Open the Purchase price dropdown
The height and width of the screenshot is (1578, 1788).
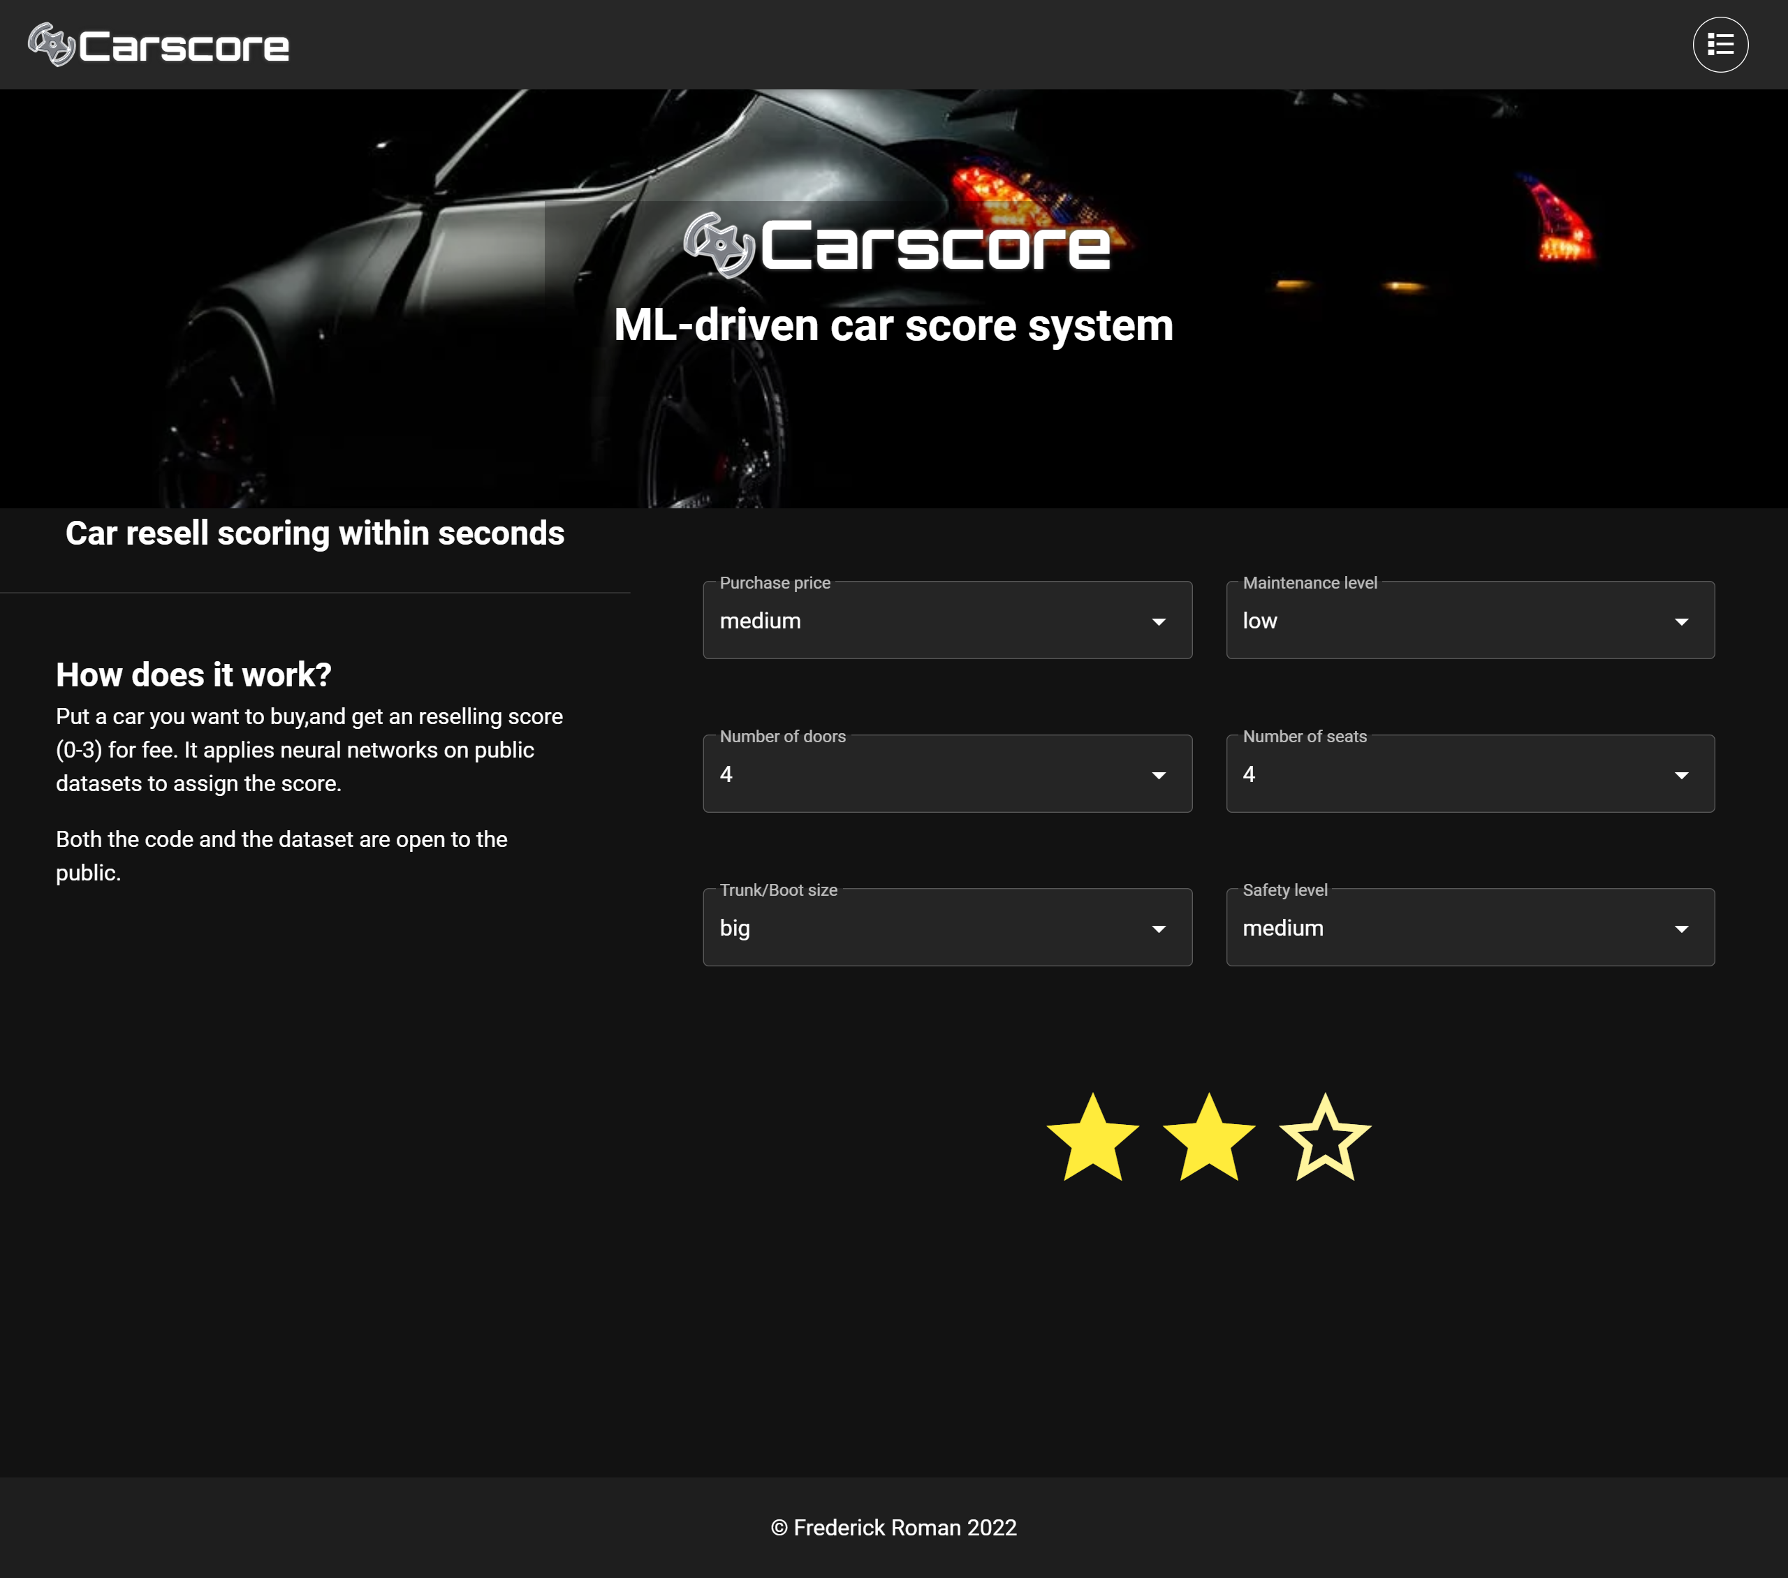pyautogui.click(x=947, y=620)
